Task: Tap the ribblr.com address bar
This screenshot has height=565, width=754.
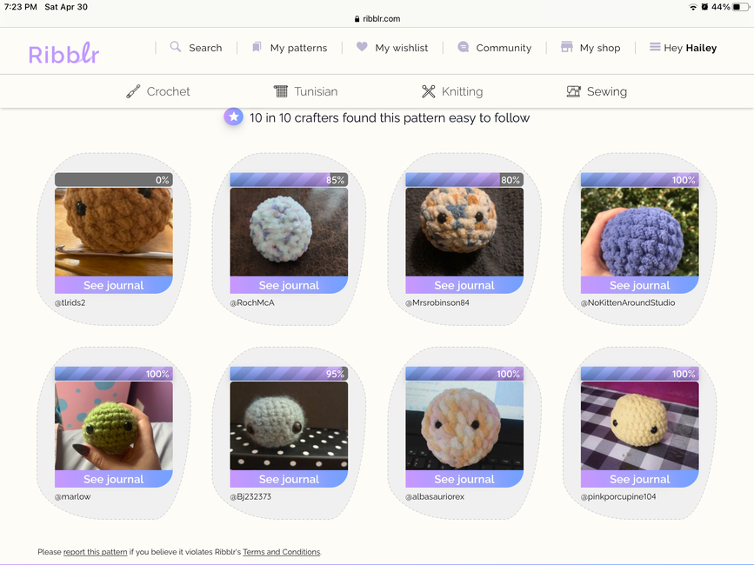Action: (377, 18)
